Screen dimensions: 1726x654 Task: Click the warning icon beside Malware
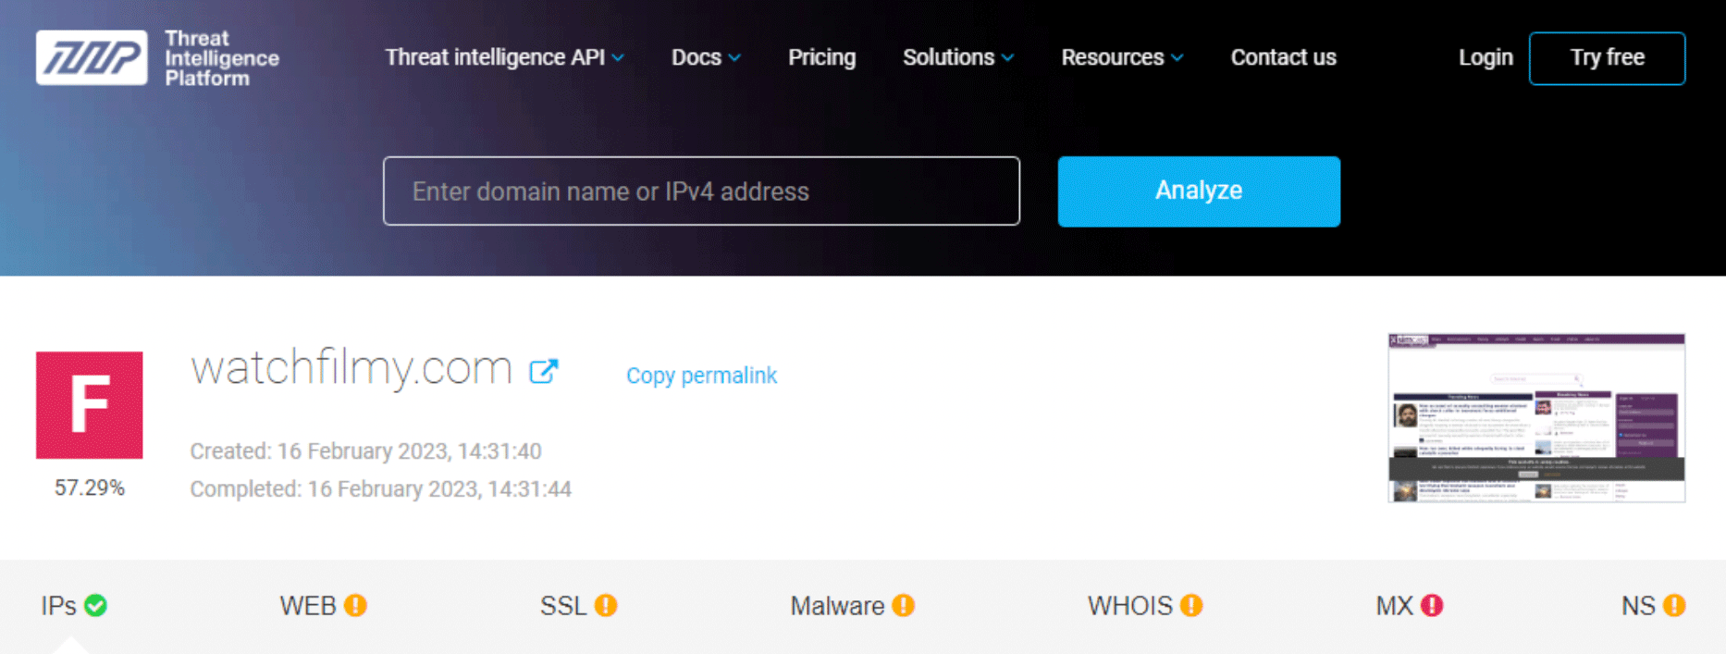904,605
